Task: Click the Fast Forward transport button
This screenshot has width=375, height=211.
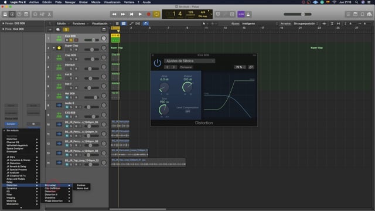Action: coord(123,14)
